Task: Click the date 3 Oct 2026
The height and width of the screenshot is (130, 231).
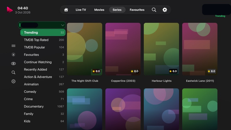Action: tap(23, 12)
